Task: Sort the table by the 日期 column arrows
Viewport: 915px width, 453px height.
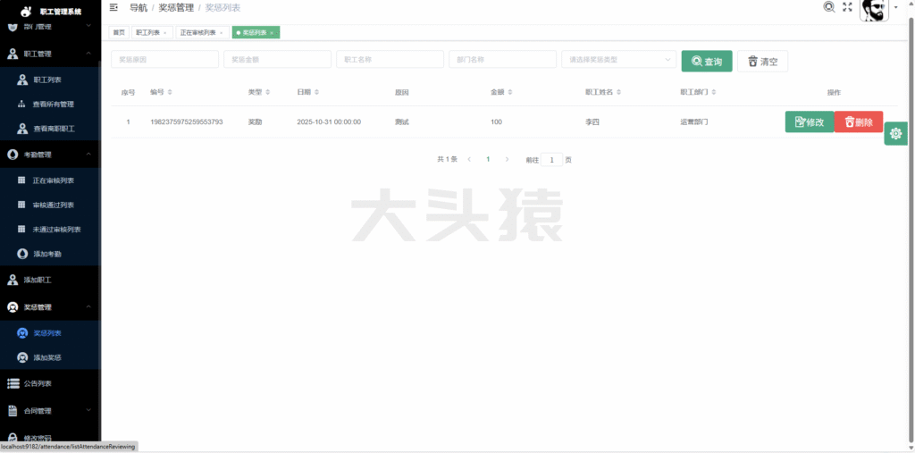Action: (x=316, y=92)
